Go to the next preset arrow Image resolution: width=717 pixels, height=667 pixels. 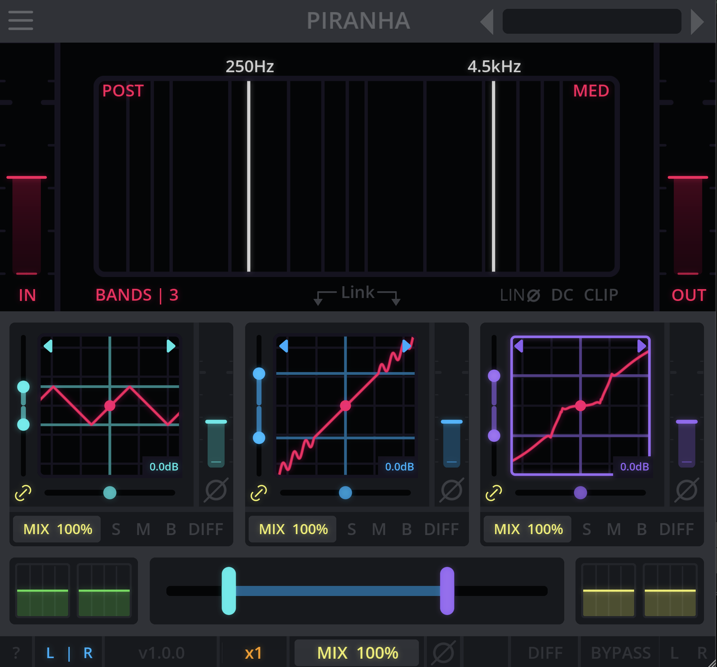tap(697, 22)
